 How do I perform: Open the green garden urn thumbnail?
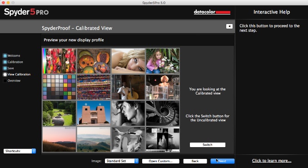point(59,113)
